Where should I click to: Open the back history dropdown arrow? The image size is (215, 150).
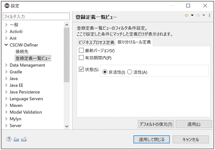pos(192,15)
